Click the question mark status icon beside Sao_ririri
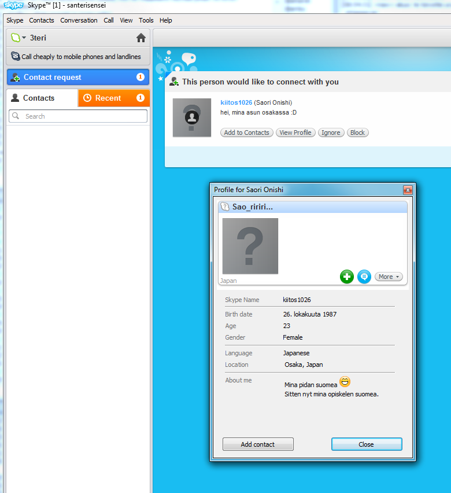451x493 pixels. pyautogui.click(x=226, y=207)
